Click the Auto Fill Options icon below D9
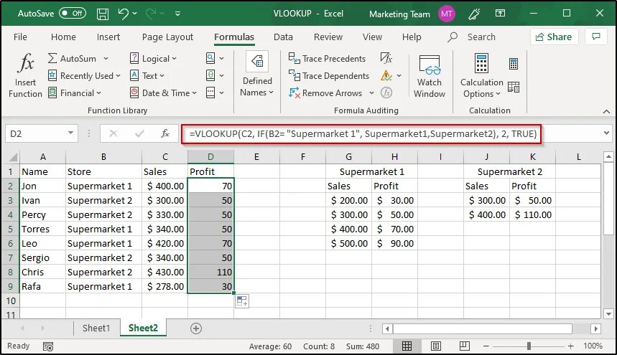The height and width of the screenshot is (355, 617). click(242, 301)
